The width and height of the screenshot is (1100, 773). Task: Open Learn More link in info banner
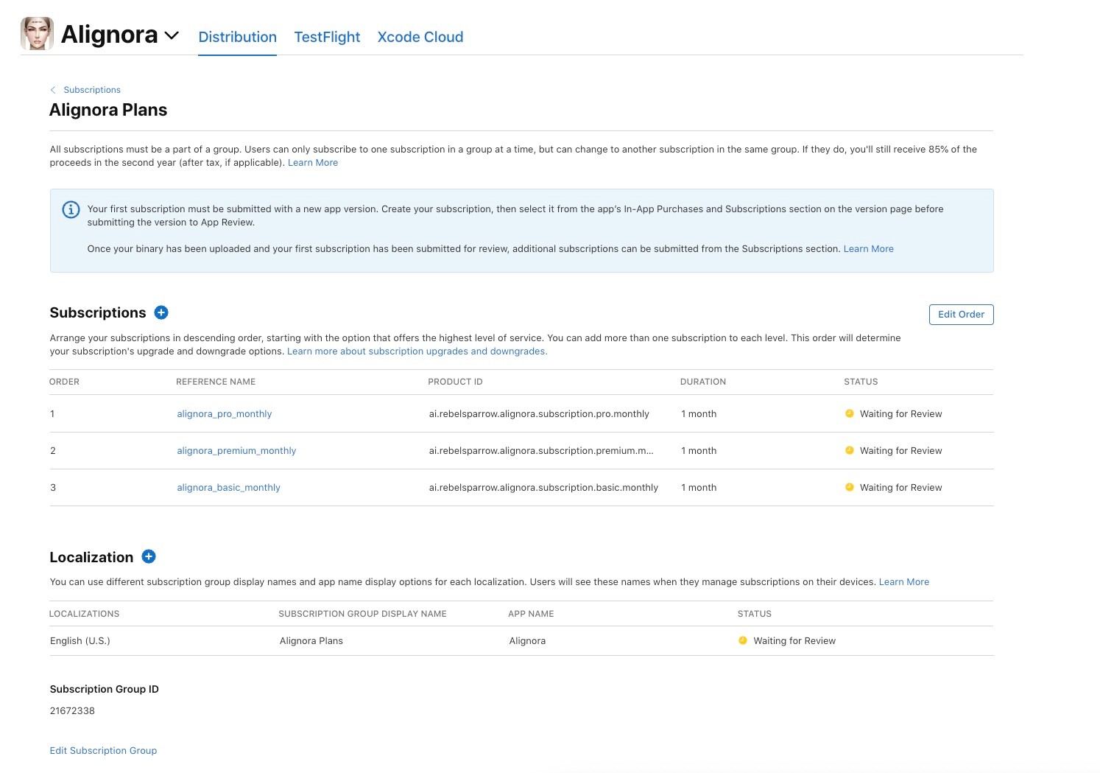(868, 249)
